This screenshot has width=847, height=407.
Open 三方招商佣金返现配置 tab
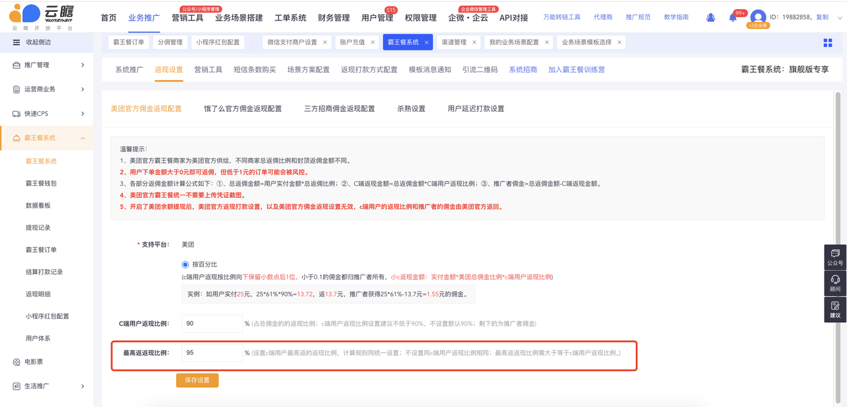[339, 109]
